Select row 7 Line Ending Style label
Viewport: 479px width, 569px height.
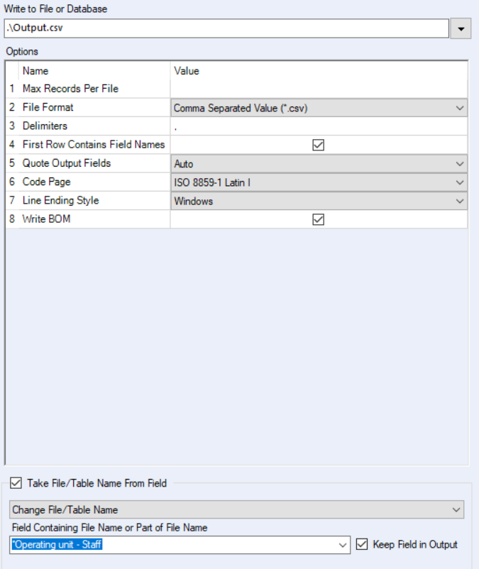click(x=60, y=201)
